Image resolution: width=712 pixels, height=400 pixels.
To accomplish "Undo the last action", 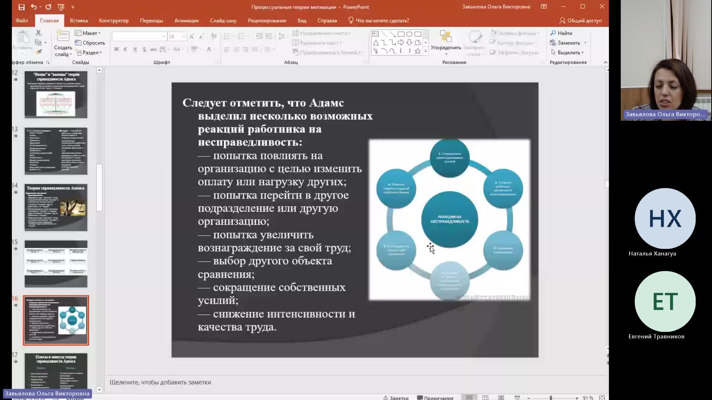I will tap(34, 7).
